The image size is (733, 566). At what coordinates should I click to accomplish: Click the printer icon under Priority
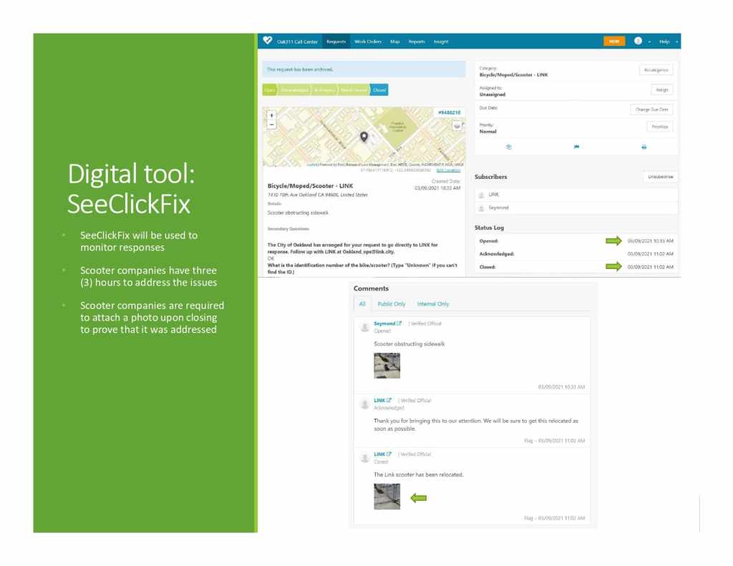coord(644,147)
